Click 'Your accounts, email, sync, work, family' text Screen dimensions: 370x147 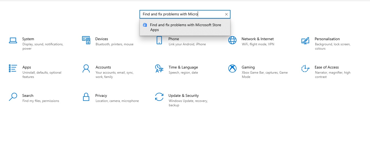click(x=115, y=75)
